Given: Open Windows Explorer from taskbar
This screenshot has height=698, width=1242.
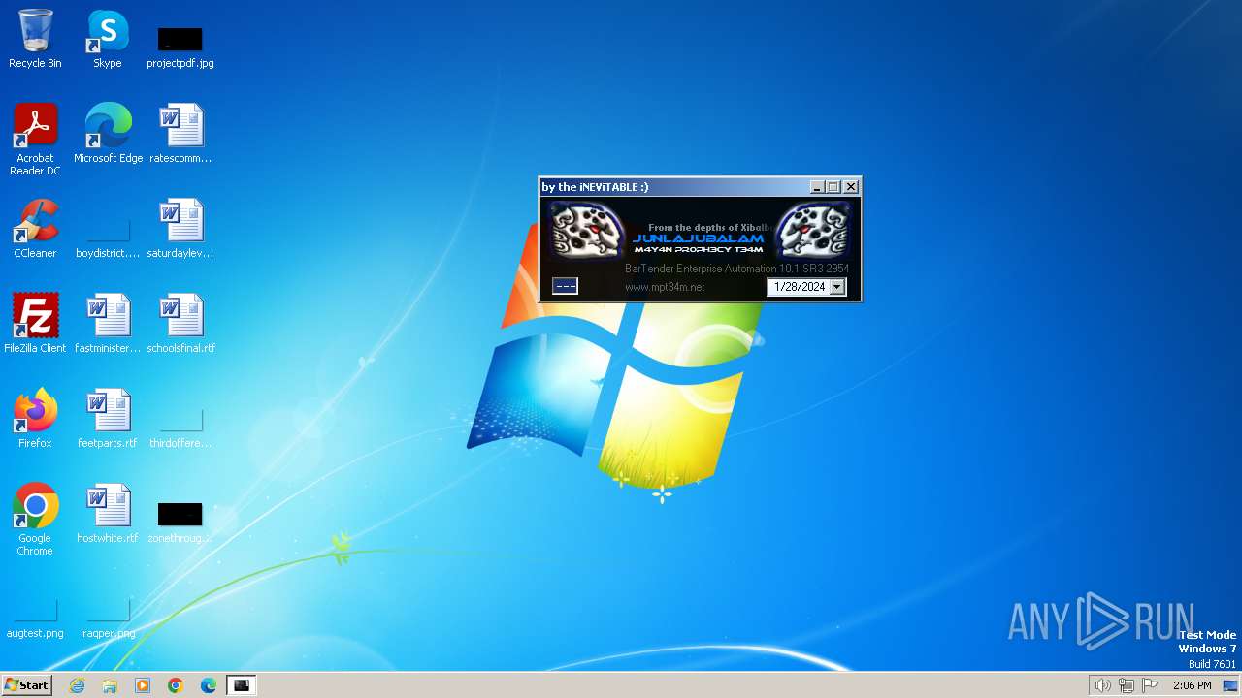Looking at the screenshot, I should pyautogui.click(x=110, y=685).
